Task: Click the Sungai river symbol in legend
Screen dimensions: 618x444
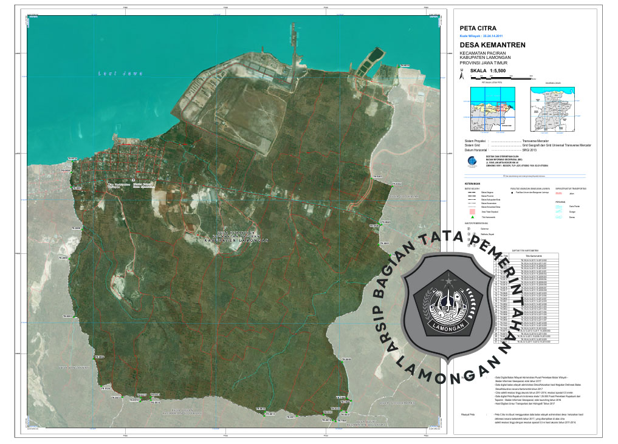Action: (559, 211)
